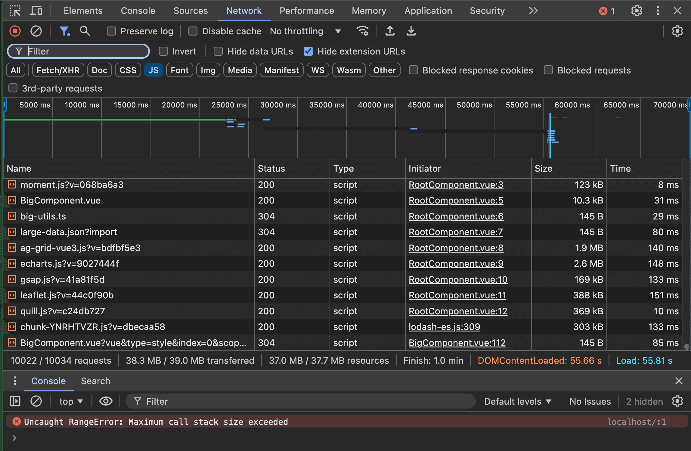Image resolution: width=691 pixels, height=451 pixels.
Task: Toggle the device toolbar icon
Action: tap(36, 11)
